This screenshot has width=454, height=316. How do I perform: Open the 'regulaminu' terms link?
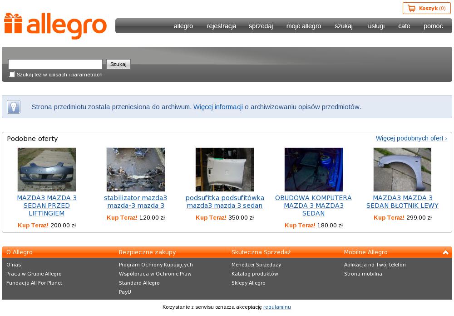277,307
